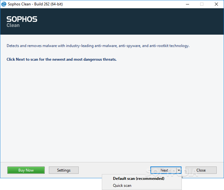The width and height of the screenshot is (224, 190).
Task: Select Default scan (recommended) menu entry
Action: coord(142,179)
